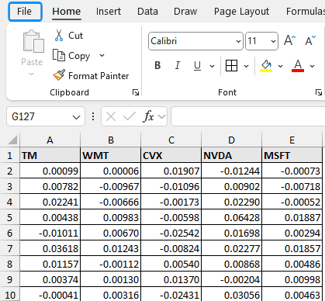Open the Clipboard dialog launcher
The image size is (325, 301).
tap(136, 92)
